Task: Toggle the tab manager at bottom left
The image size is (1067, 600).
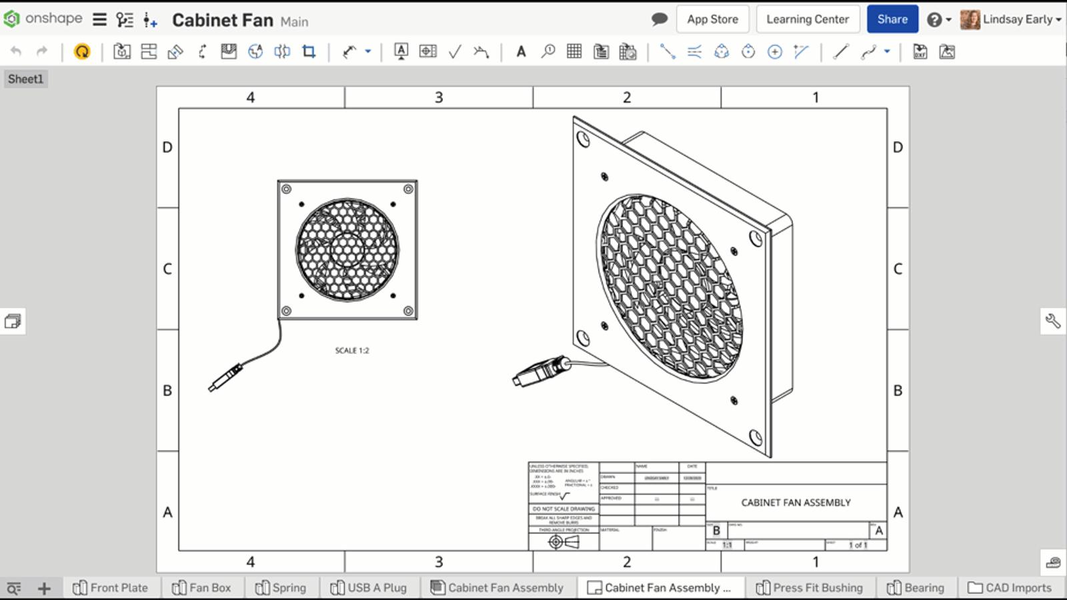Action: pyautogui.click(x=14, y=588)
